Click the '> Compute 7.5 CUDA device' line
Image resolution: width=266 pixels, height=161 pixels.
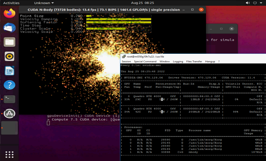pyautogui.click(x=83, y=119)
